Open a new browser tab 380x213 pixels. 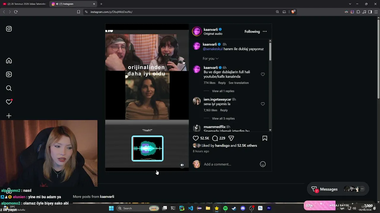(101, 4)
